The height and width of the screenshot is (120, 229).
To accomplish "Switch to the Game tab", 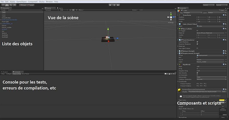I will [60, 8].
